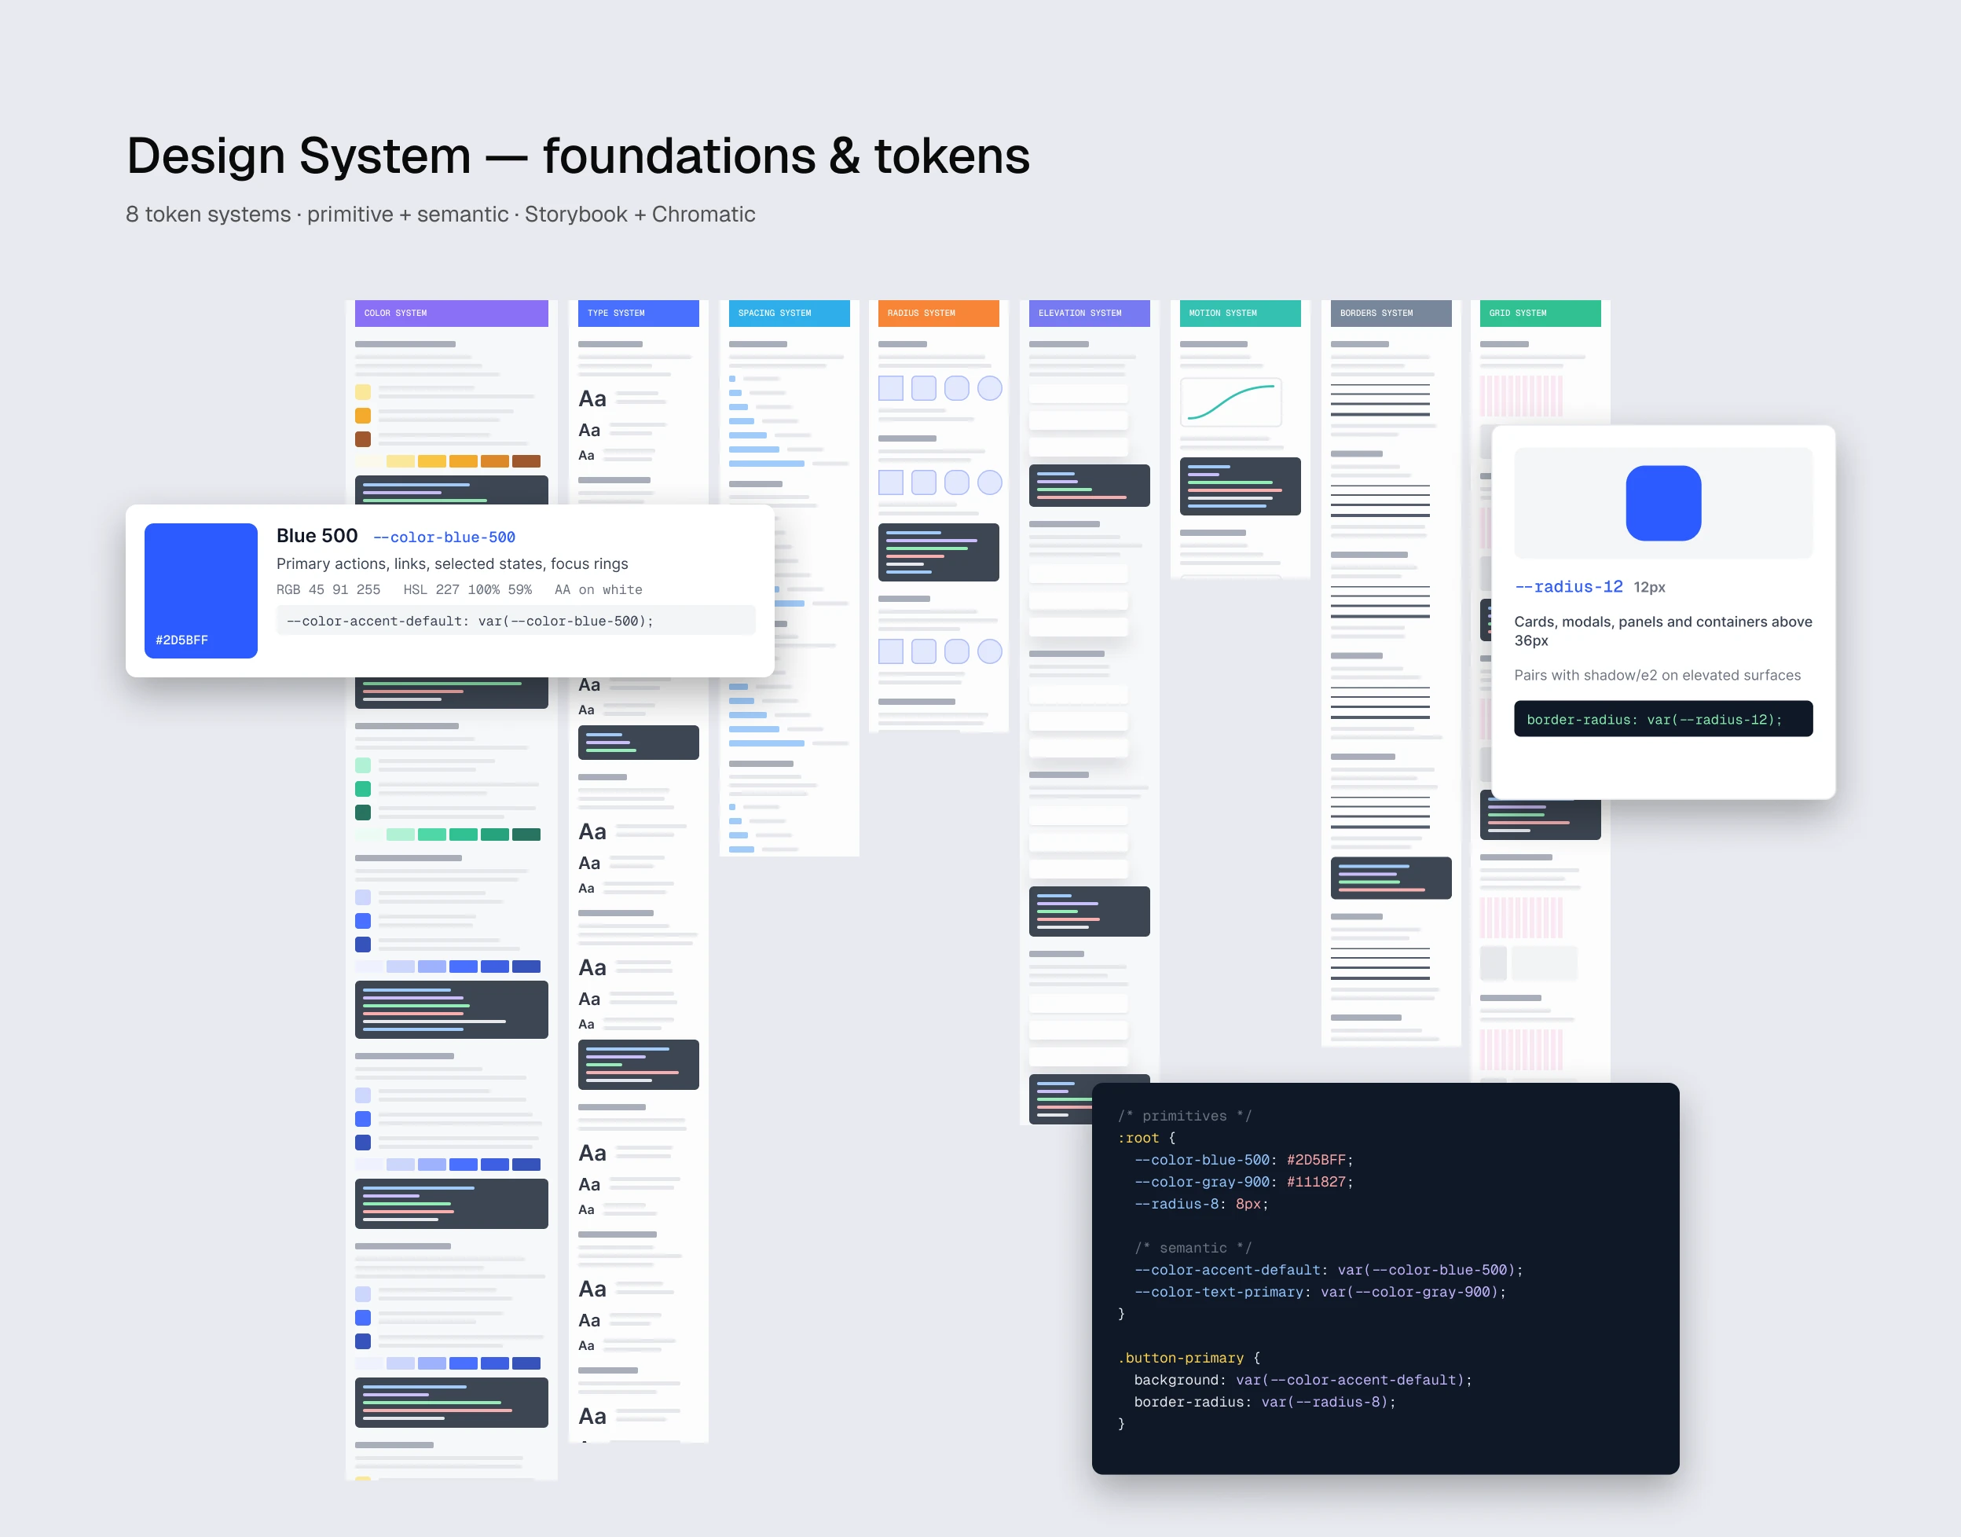Open the TYPE SYSTEM column header
This screenshot has height=1537, width=1961.
pyautogui.click(x=638, y=314)
